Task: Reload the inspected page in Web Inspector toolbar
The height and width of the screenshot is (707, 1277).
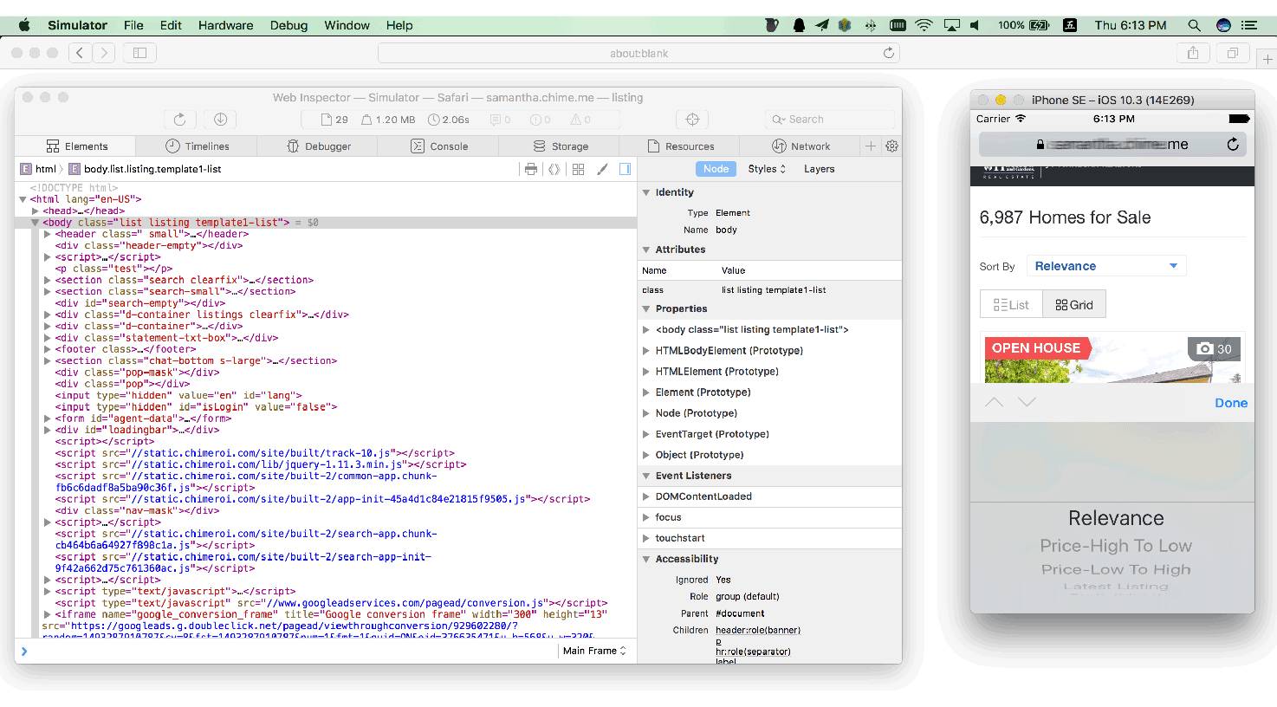Action: click(179, 120)
